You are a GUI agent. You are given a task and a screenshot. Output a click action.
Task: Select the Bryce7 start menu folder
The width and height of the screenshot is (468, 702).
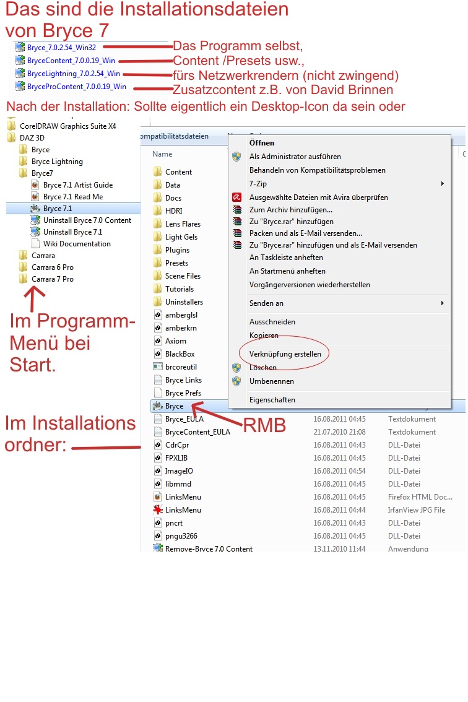37,173
